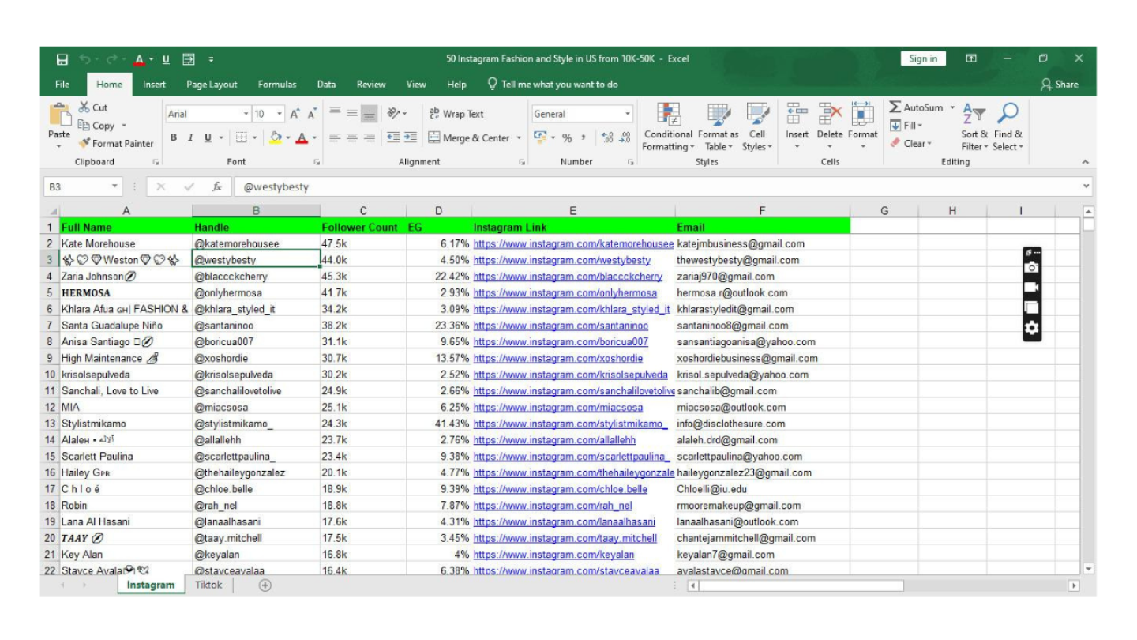1137x640 pixels.
Task: Cut the selection with the scissors icon
Action: tap(84, 107)
